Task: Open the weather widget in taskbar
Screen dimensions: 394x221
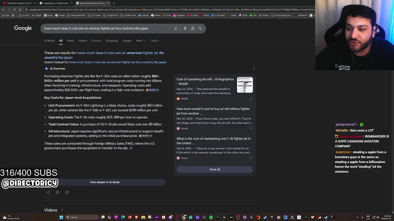Action: [11, 217]
